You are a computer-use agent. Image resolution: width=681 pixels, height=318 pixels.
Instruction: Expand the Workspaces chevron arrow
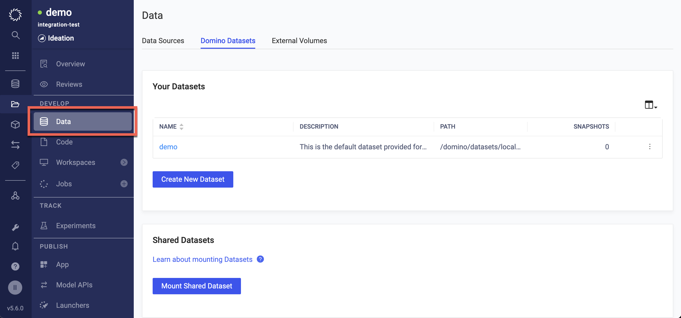tap(124, 162)
